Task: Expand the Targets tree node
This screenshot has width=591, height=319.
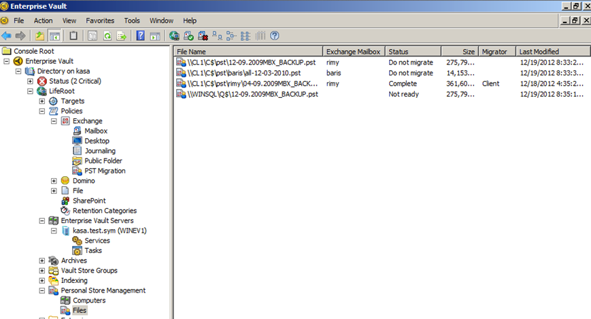Action: point(42,101)
